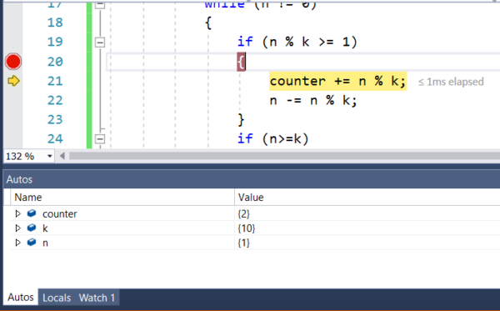
Task: Click line number 22 in the gutter
Action: click(55, 101)
